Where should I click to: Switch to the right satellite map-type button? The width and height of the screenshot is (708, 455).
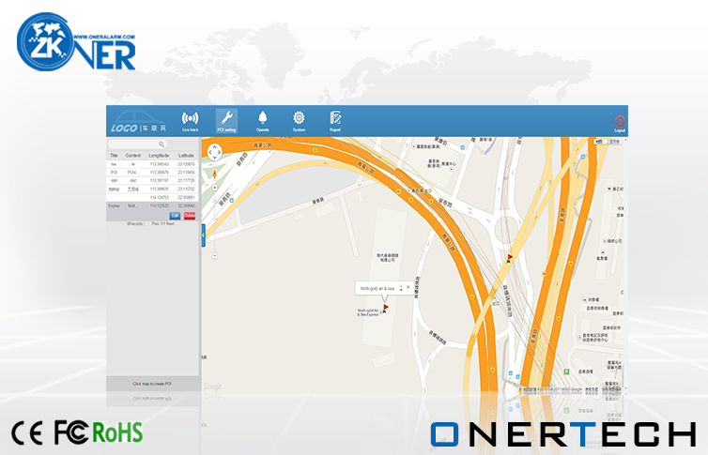(613, 142)
